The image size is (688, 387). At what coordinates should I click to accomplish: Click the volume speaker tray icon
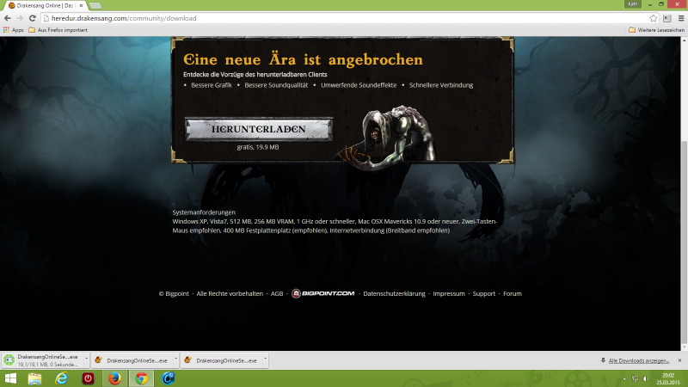[646, 378]
